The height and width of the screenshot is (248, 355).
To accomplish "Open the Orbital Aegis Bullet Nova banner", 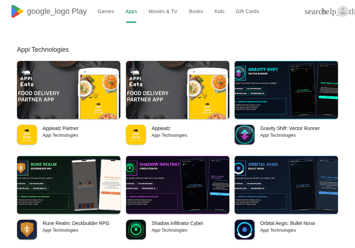I will tap(286, 185).
